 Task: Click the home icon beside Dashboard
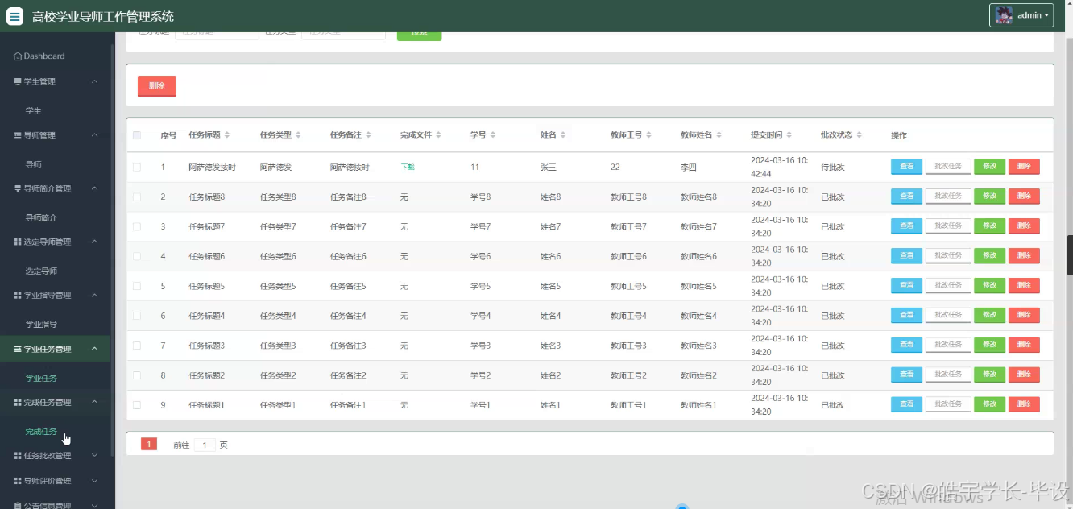click(18, 56)
